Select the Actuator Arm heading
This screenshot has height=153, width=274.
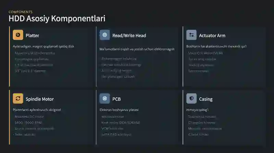tap(212, 35)
